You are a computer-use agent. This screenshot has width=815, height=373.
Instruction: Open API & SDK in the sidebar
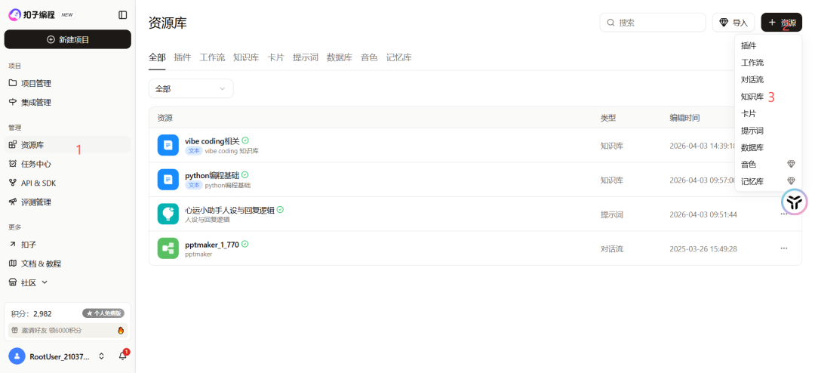(68, 183)
